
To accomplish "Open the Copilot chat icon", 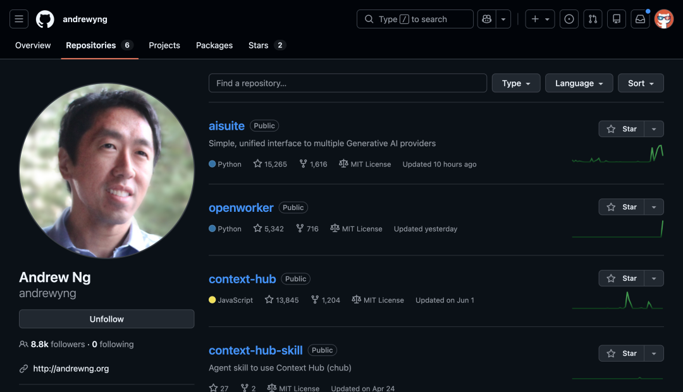I will (x=486, y=19).
